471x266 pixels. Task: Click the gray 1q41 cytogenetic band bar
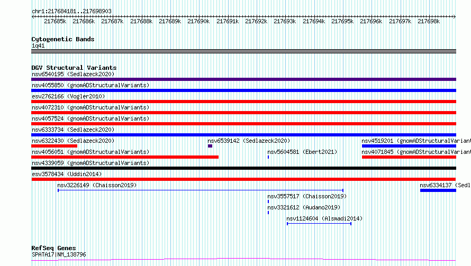(243, 51)
